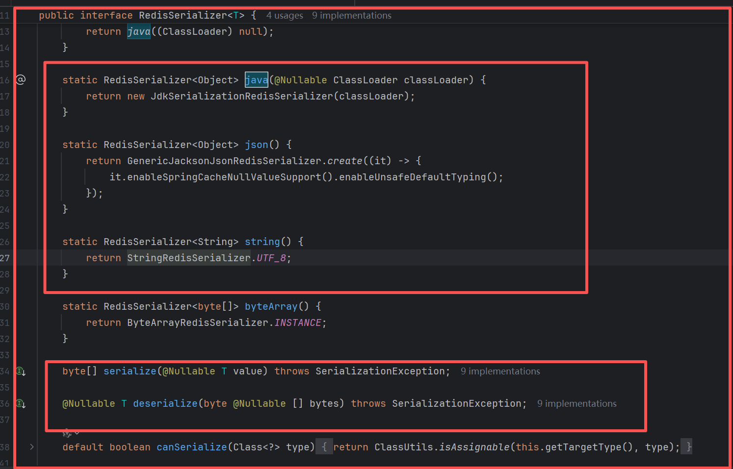This screenshot has width=733, height=469.
Task: Click the byteArray() method name
Action: coord(271,307)
